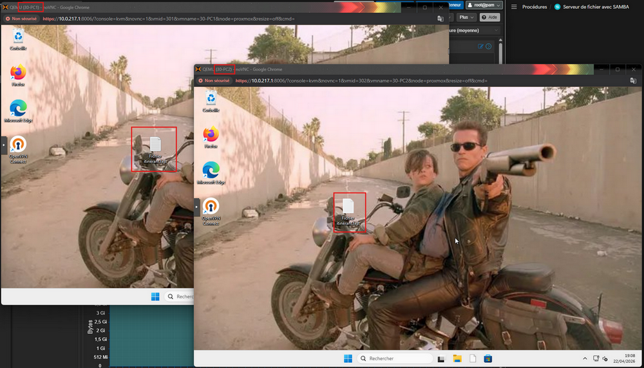Open Task View in the 30-PC2 taskbar
This screenshot has height=368, width=644.
pyautogui.click(x=441, y=358)
